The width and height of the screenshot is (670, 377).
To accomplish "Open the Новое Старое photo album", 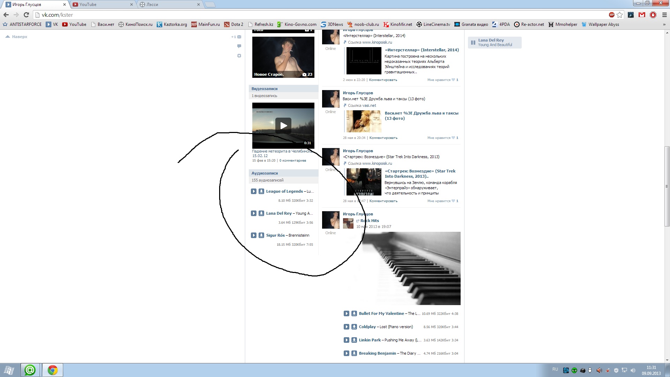I will pyautogui.click(x=283, y=57).
